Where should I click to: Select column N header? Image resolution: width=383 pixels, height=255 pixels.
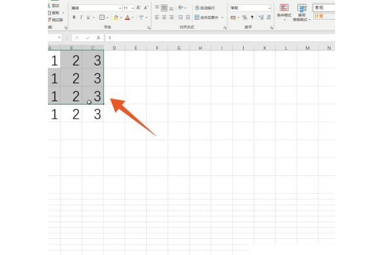coord(327,48)
